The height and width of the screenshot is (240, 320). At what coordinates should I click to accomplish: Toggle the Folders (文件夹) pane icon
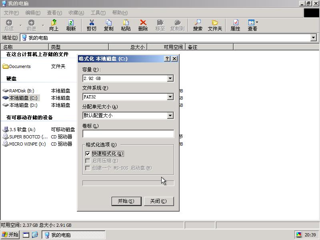click(x=215, y=22)
